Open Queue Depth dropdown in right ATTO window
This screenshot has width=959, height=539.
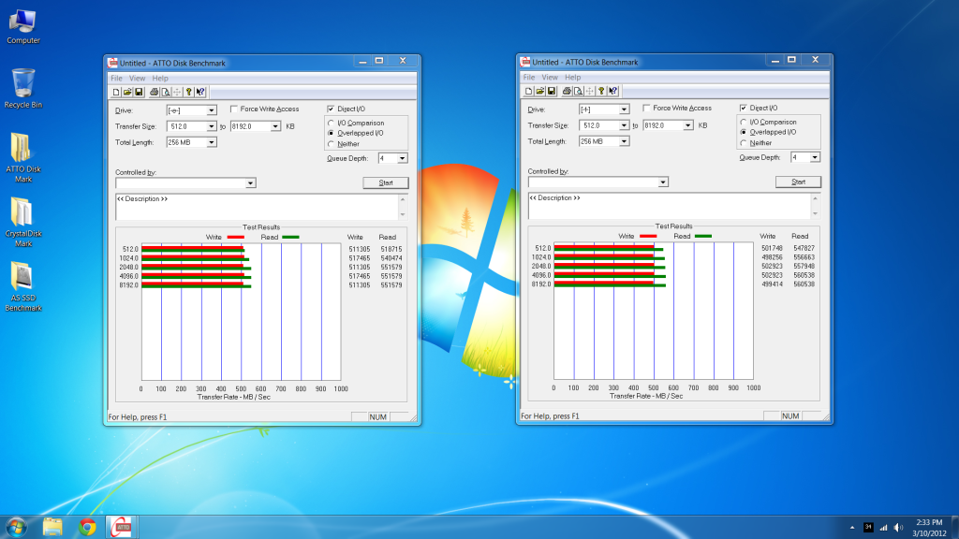815,157
